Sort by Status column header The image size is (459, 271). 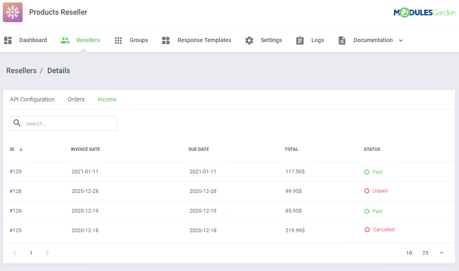coord(372,149)
